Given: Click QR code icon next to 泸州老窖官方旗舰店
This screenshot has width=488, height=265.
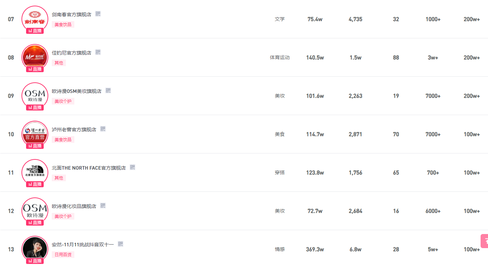Looking at the screenshot, I should (103, 129).
